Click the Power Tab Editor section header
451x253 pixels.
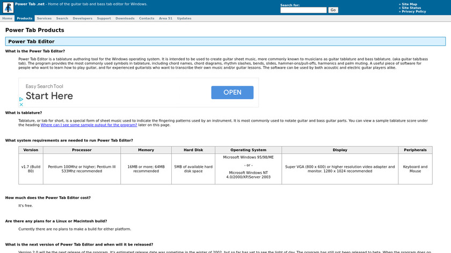pyautogui.click(x=225, y=41)
